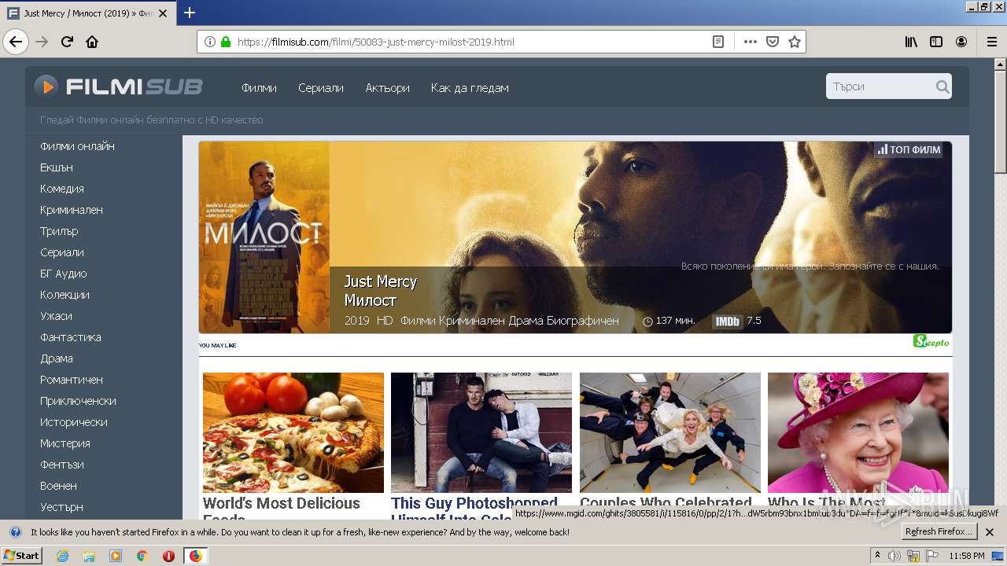Click the Биографичен genre link in banner
1007x566 pixels.
click(x=581, y=321)
